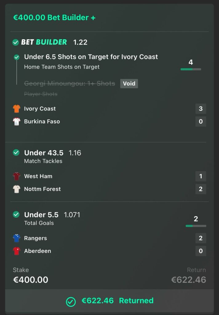Image resolution: width=219 pixels, height=315 pixels.
Task: Click the Ivory Coast orange jersey icon
Action: (x=17, y=109)
